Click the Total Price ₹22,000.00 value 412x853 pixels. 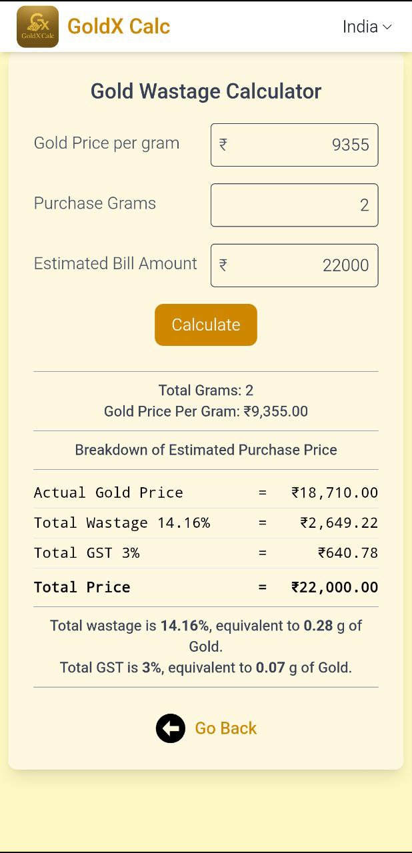coord(335,587)
